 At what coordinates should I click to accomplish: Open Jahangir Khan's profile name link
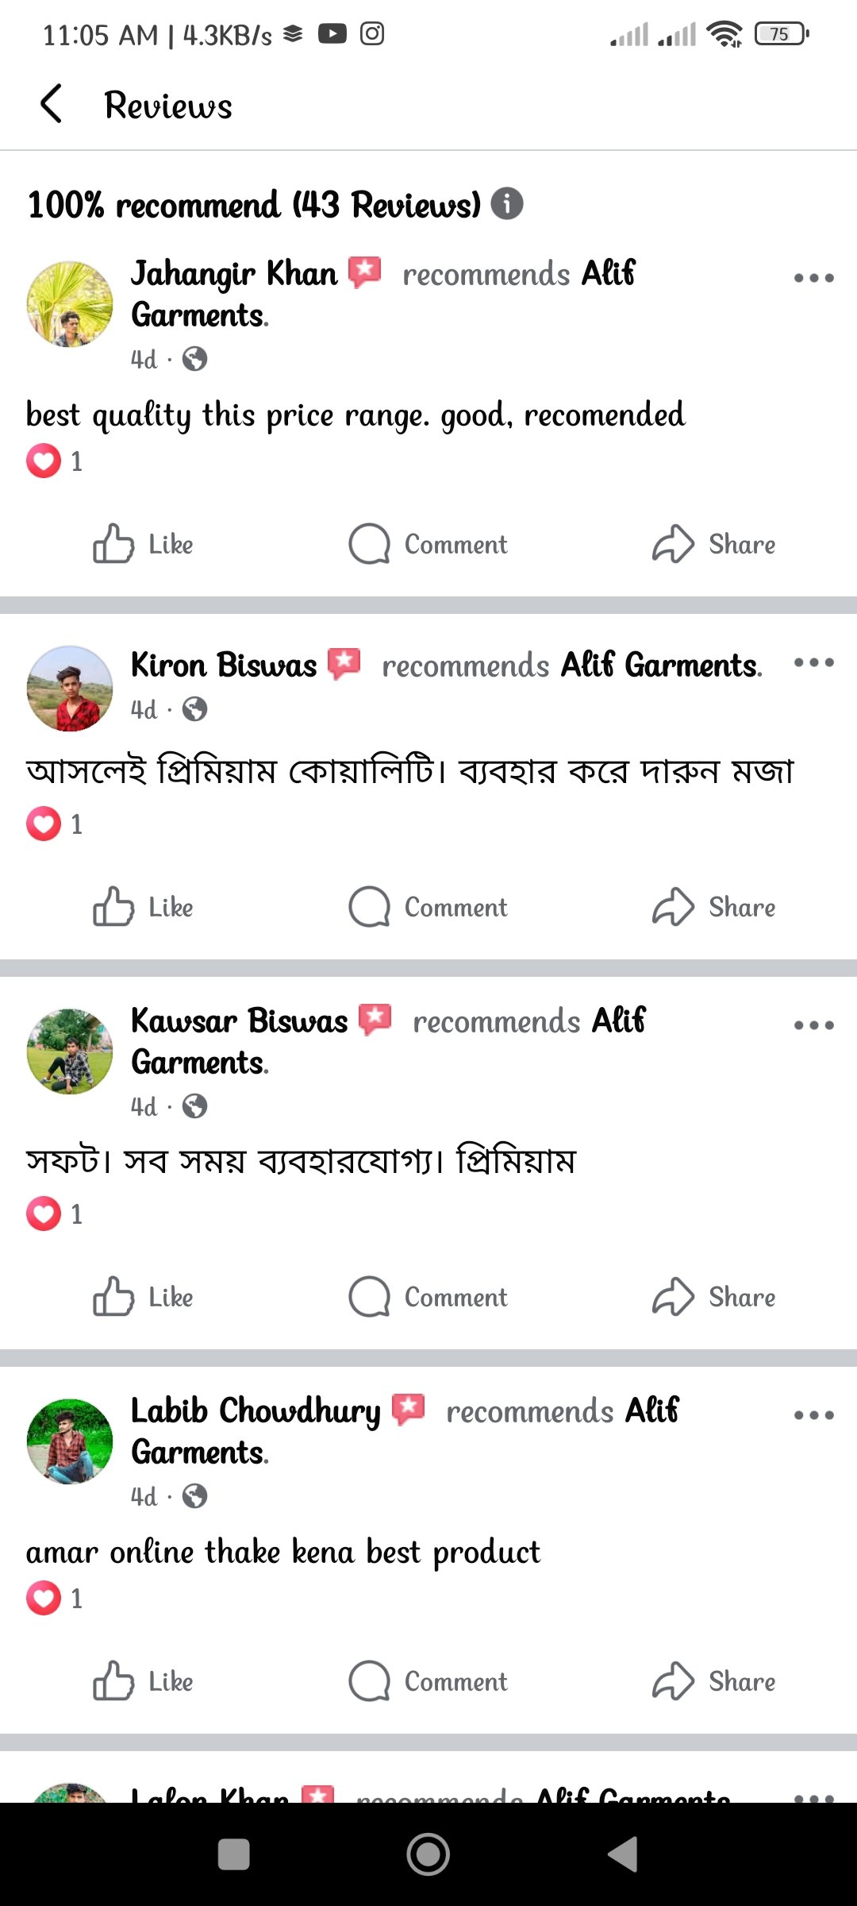(234, 274)
